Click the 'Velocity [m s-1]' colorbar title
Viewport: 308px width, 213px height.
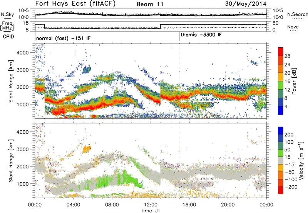[x=301, y=160]
